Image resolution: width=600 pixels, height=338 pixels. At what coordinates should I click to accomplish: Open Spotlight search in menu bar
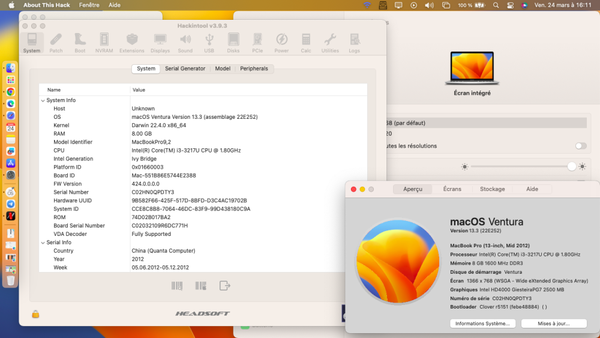tap(496, 5)
